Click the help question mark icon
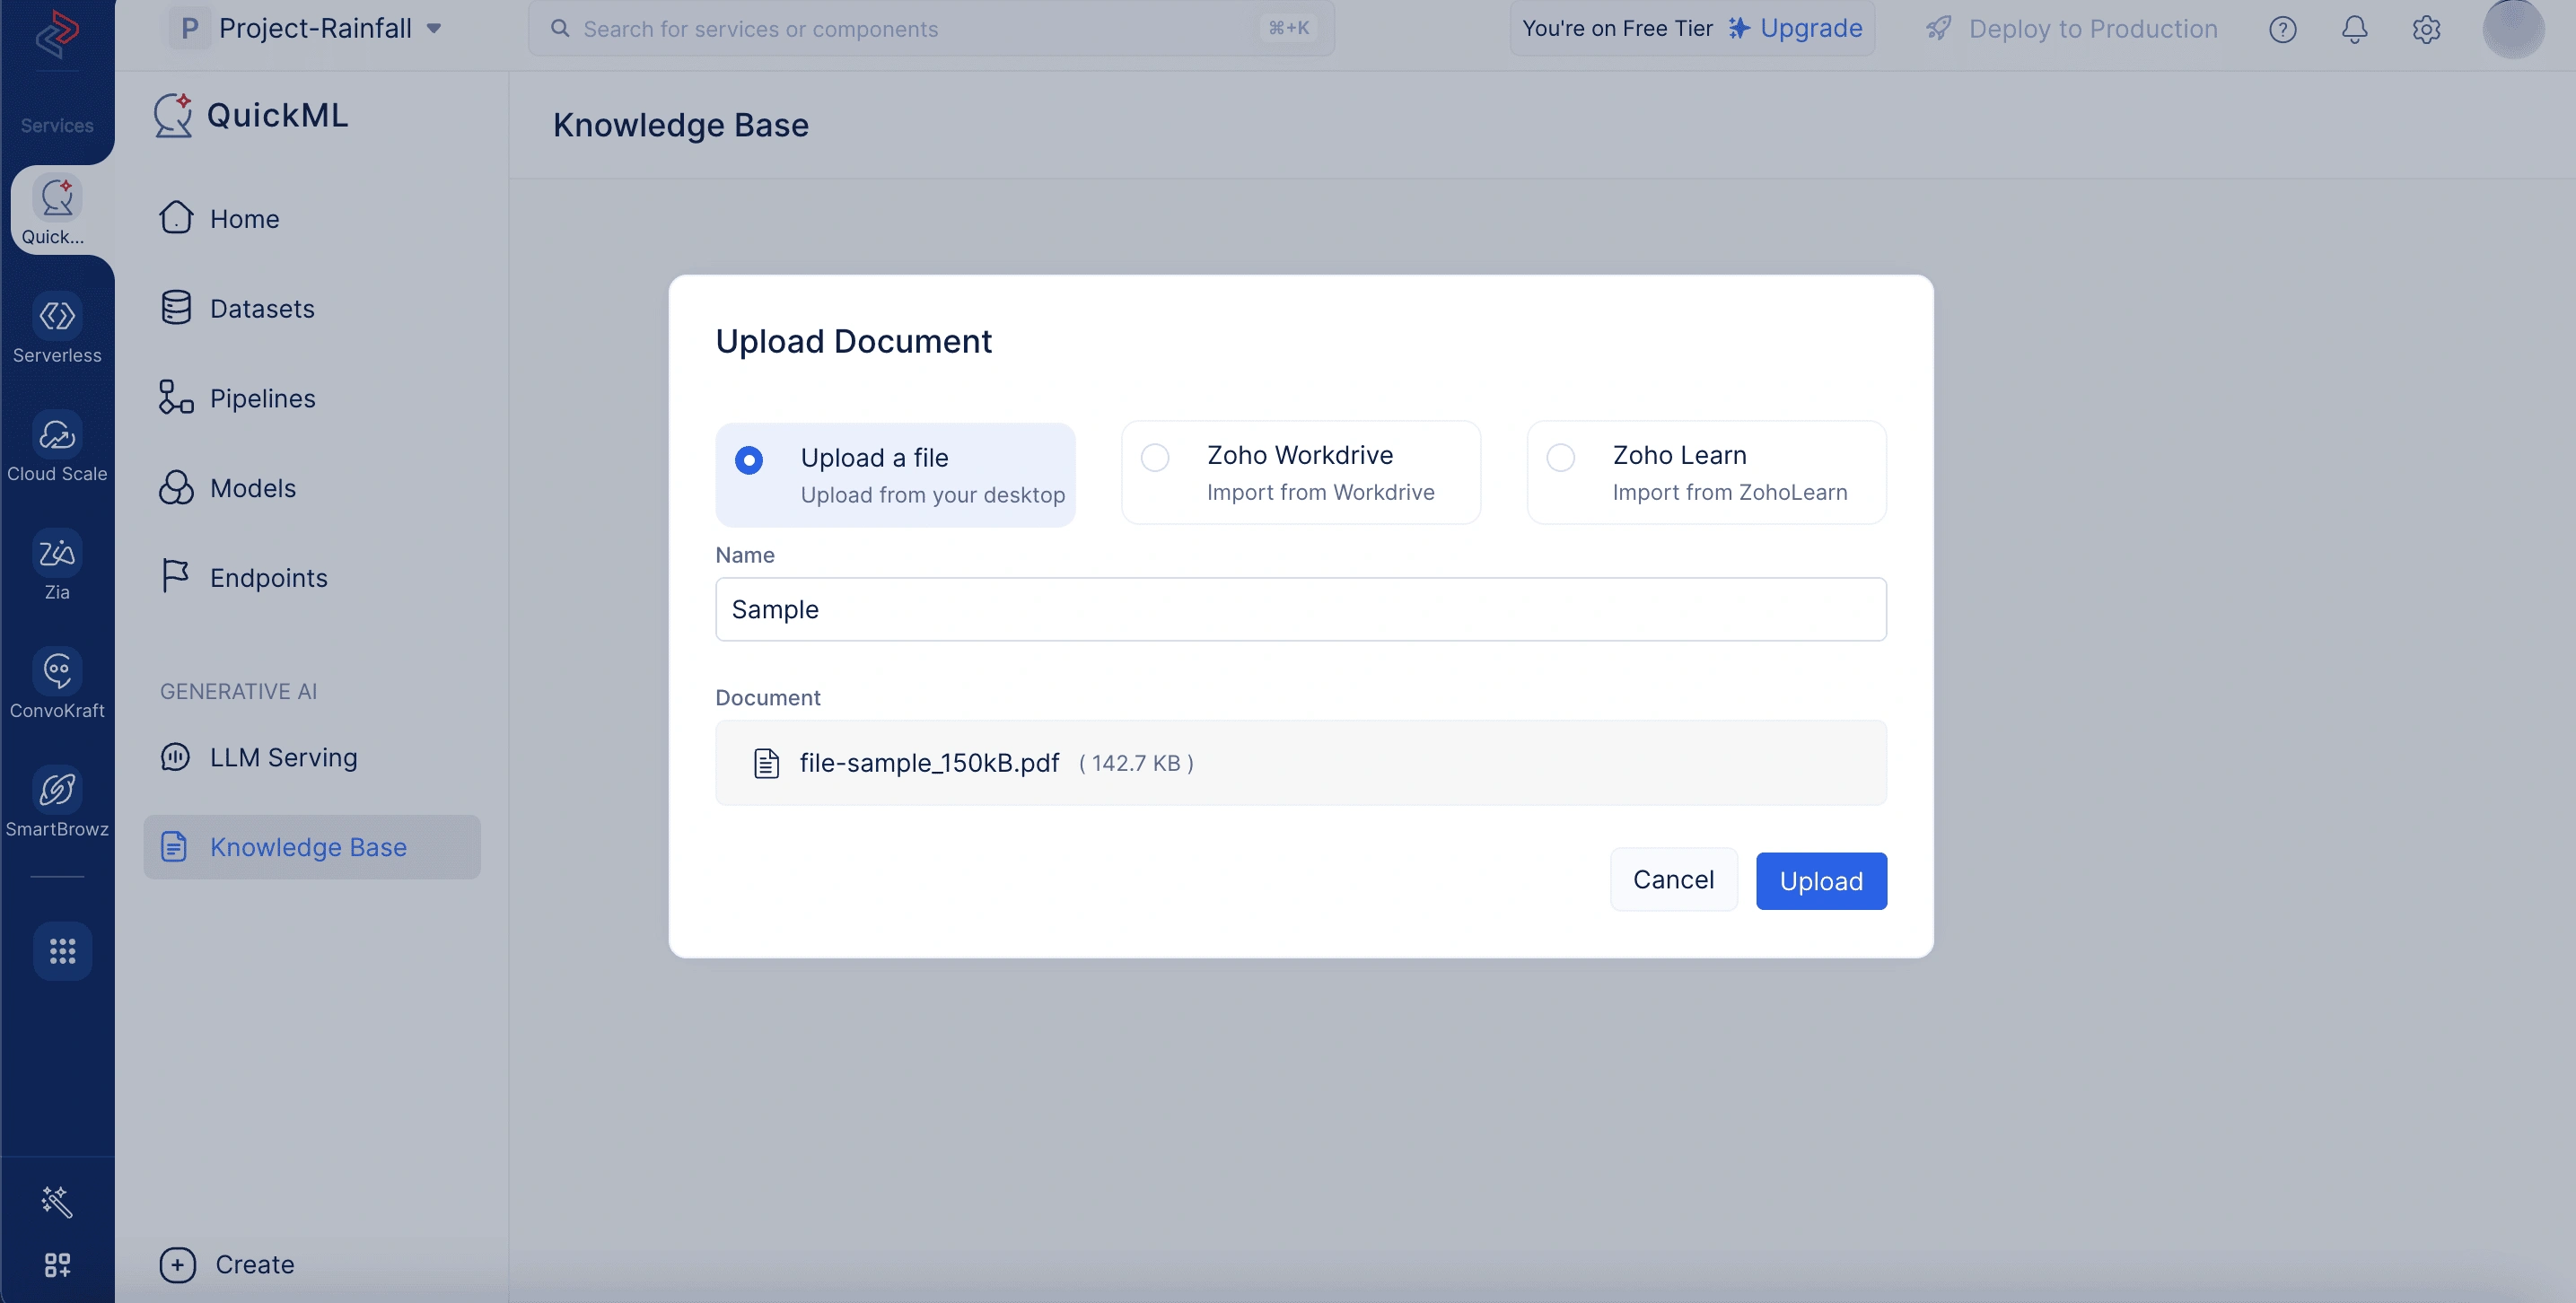2576x1303 pixels. click(x=2282, y=29)
